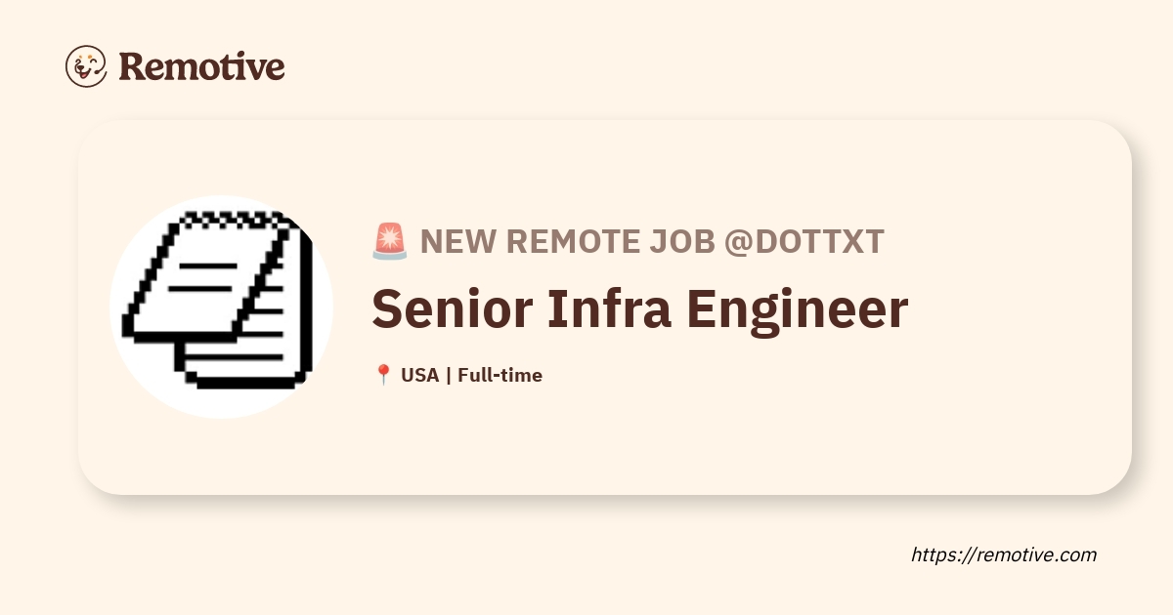Viewport: 1173px width, 615px height.
Task: Click the @DOTTXT company mention
Action: [804, 241]
